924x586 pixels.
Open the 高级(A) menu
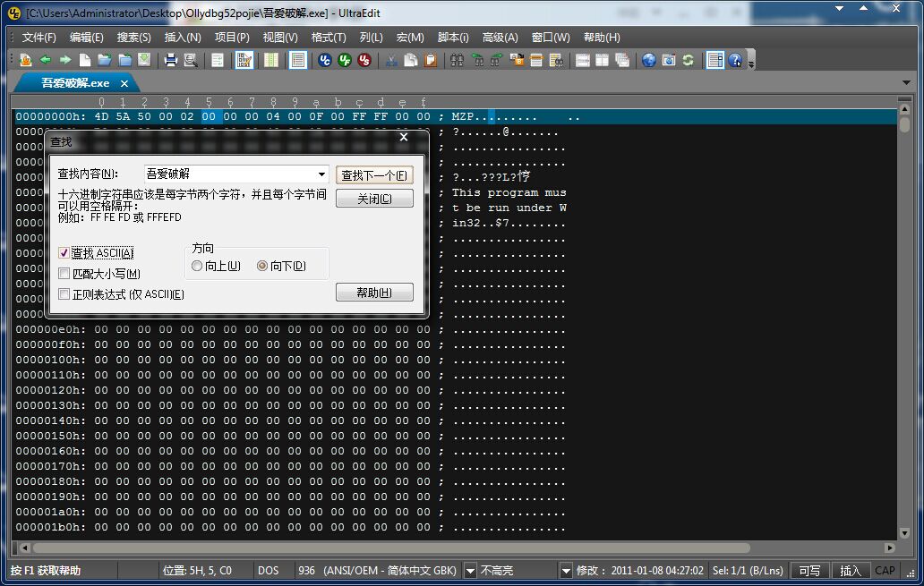500,38
